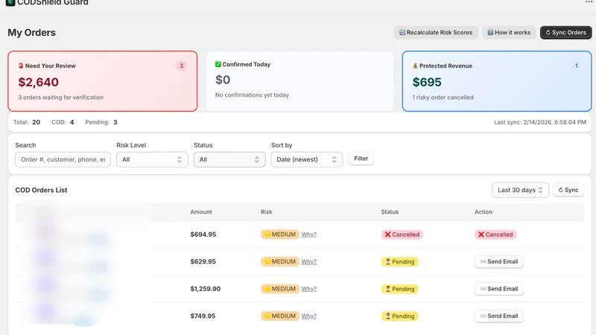Click the $2,640 review amount
The width and height of the screenshot is (596, 335).
[39, 82]
